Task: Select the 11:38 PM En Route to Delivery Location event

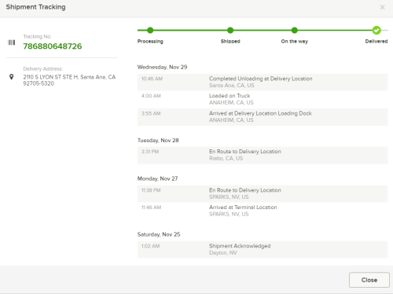Action: click(x=263, y=193)
